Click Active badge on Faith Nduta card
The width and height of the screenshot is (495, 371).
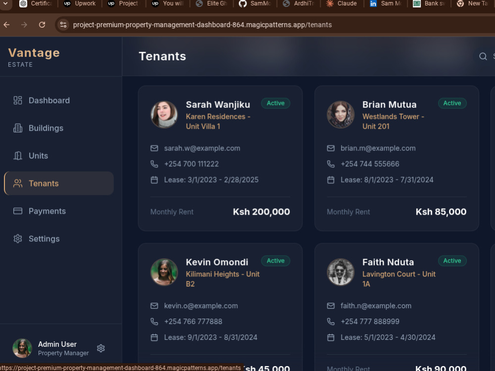(x=452, y=261)
